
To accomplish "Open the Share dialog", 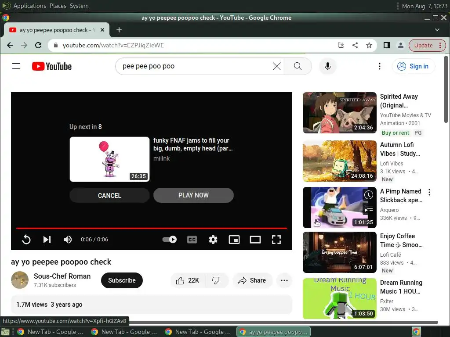I will click(252, 280).
